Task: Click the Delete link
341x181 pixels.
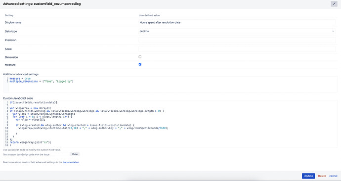Action: pos(322,176)
